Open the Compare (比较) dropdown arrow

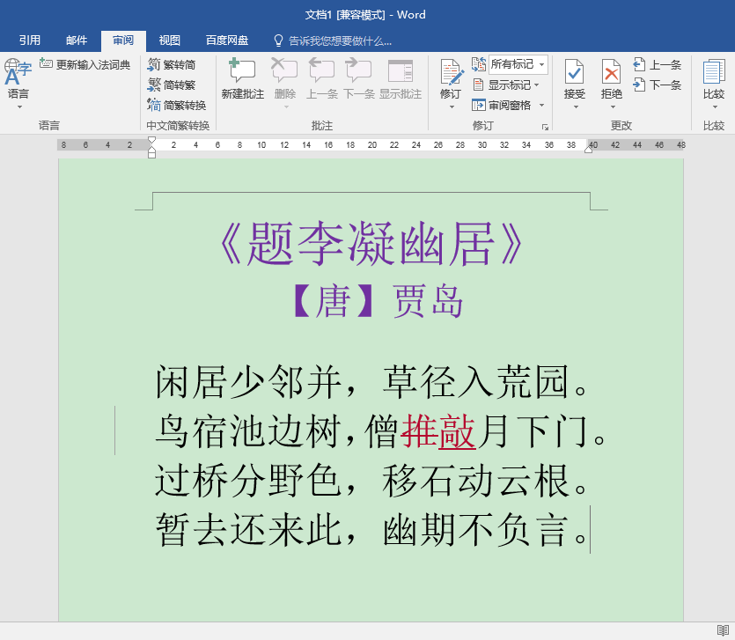click(x=716, y=107)
